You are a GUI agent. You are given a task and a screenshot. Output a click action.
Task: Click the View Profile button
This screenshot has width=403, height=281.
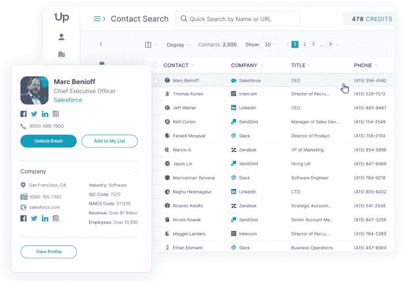click(x=48, y=252)
